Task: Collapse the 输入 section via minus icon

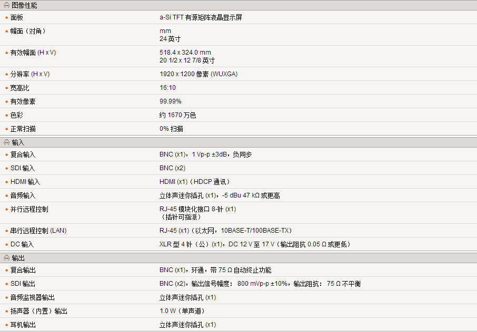Action: pos(6,142)
